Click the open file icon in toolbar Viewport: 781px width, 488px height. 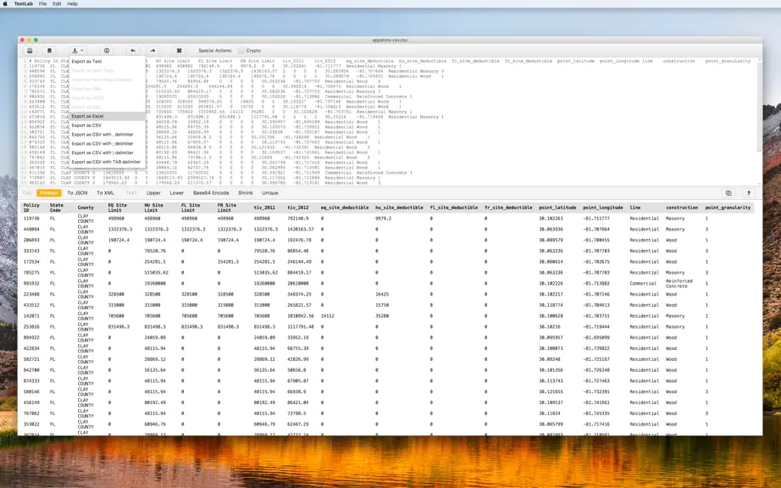point(30,50)
